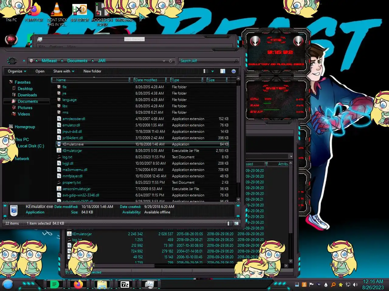This screenshot has height=291, width=389.
Task: Open the green Spotify-style taskbar app
Action: (x=54, y=284)
